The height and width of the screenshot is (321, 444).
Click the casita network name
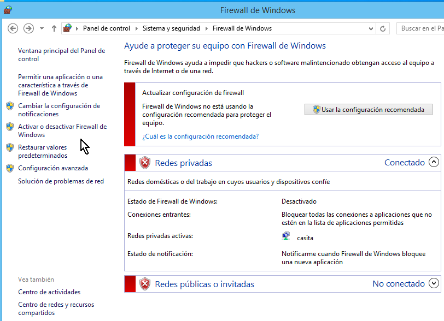(x=305, y=238)
